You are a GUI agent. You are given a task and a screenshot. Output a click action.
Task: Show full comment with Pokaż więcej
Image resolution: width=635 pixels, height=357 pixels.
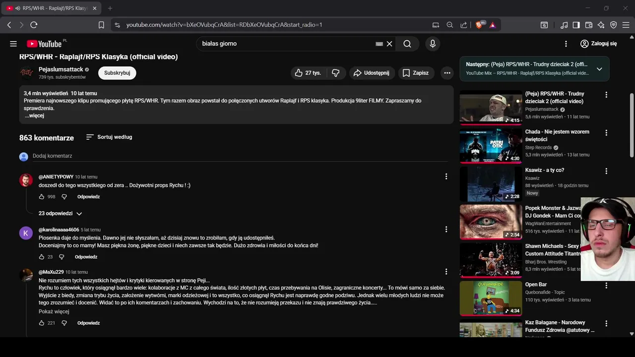coord(54,312)
